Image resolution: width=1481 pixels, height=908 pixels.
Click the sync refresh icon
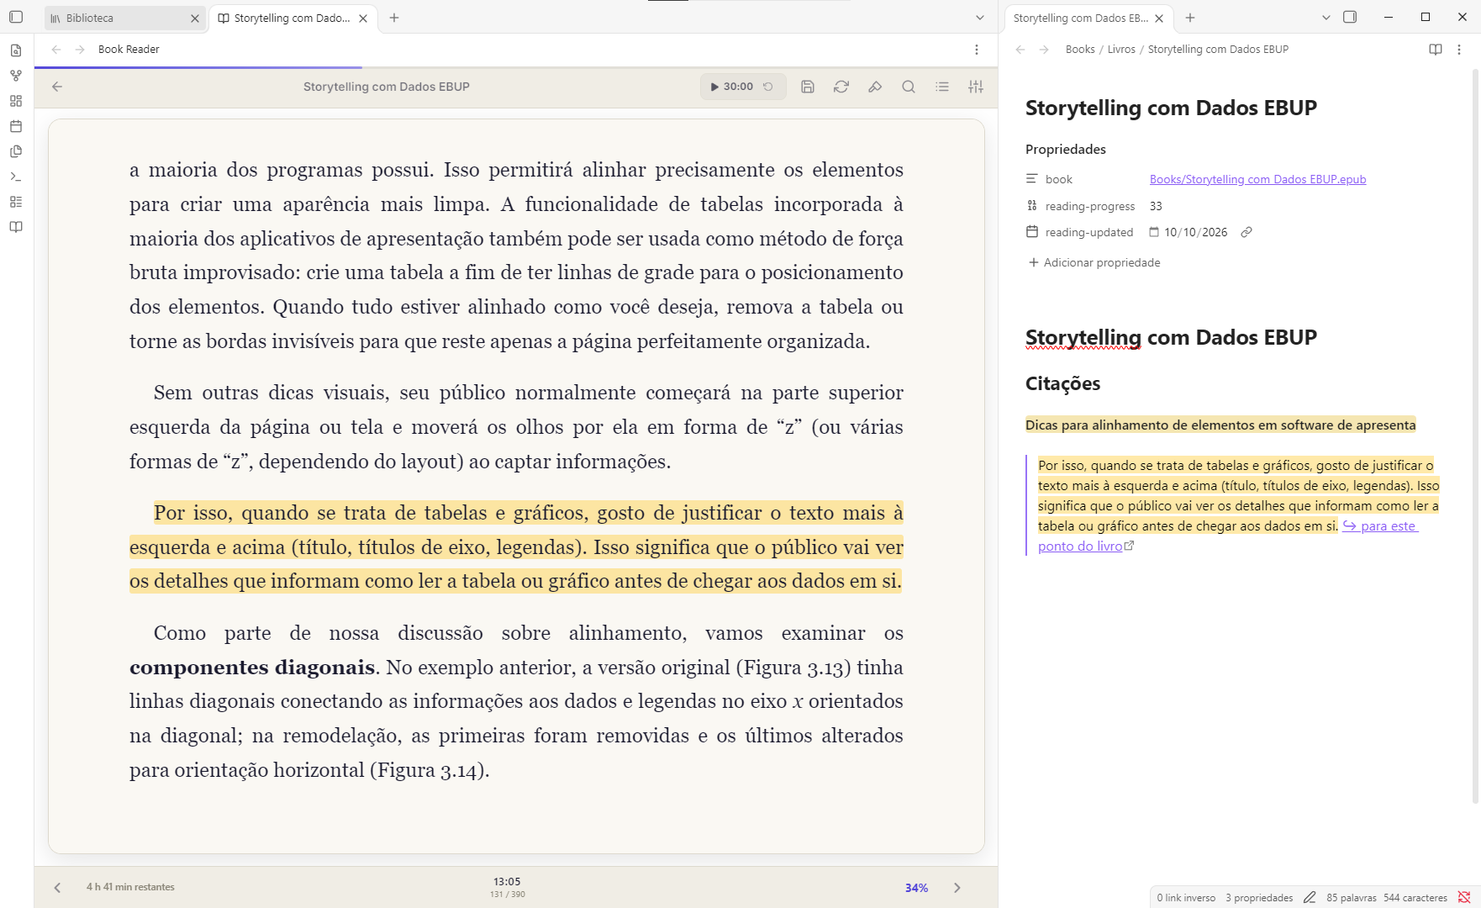click(841, 87)
